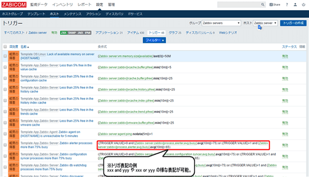Open the vm.memory.size[available] item link
This screenshot has height=177, width=309.
tap(126, 56)
